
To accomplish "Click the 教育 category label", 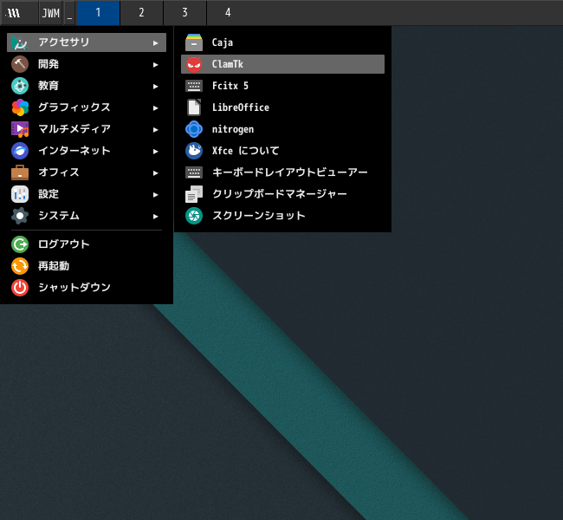I will [49, 86].
